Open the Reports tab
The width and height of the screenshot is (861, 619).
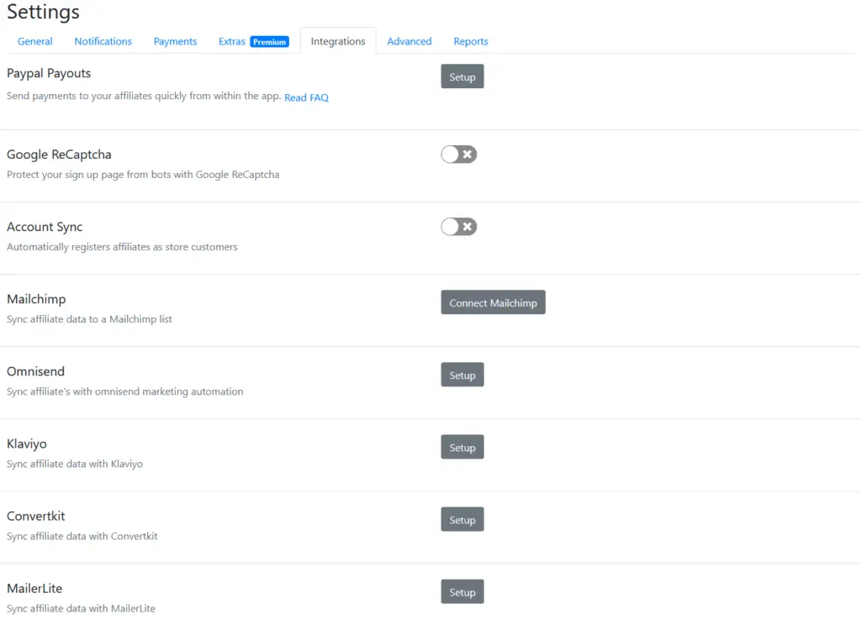(471, 41)
